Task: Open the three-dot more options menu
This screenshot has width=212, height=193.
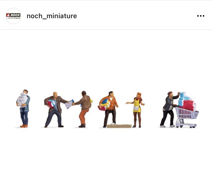Action: (x=201, y=16)
